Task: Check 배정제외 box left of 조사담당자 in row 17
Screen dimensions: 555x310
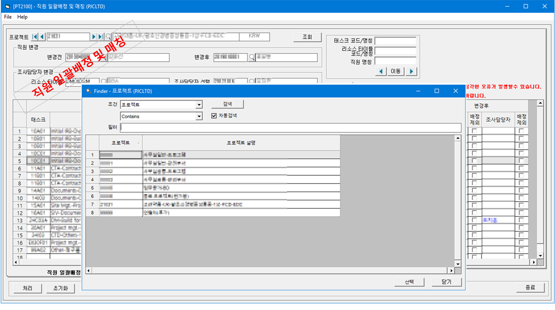Action: pyautogui.click(x=474, y=250)
